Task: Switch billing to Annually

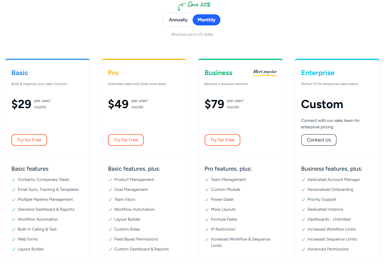Action: coord(178,20)
